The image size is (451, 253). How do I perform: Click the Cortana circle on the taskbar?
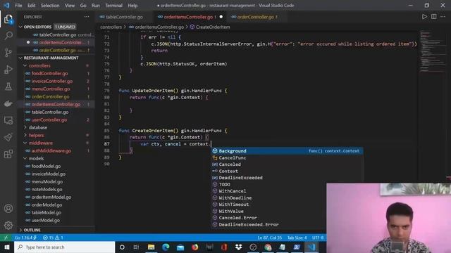tap(122, 247)
